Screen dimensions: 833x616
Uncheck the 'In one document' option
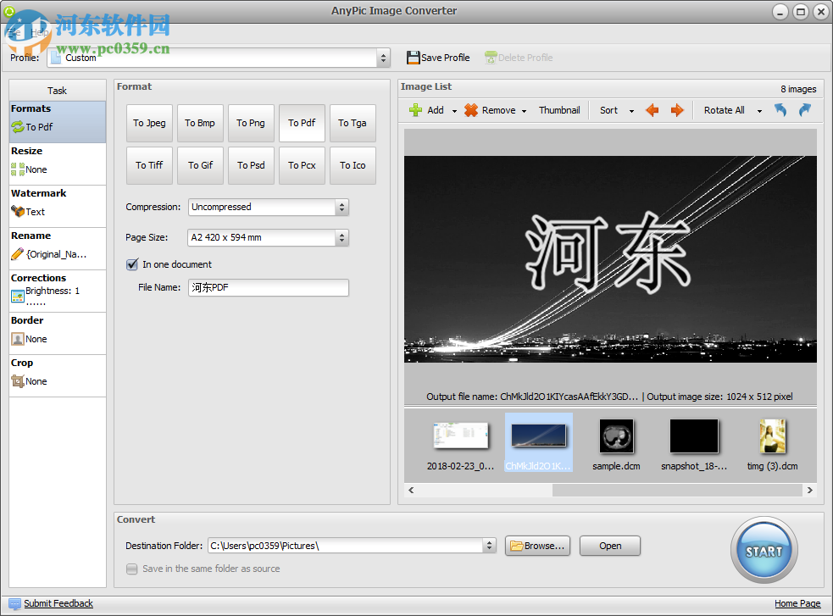pos(132,264)
